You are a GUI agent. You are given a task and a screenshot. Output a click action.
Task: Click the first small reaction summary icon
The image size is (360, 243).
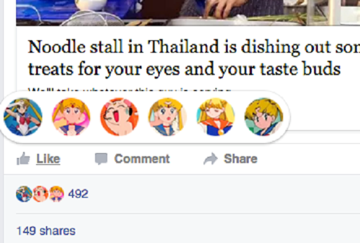[x=24, y=194]
